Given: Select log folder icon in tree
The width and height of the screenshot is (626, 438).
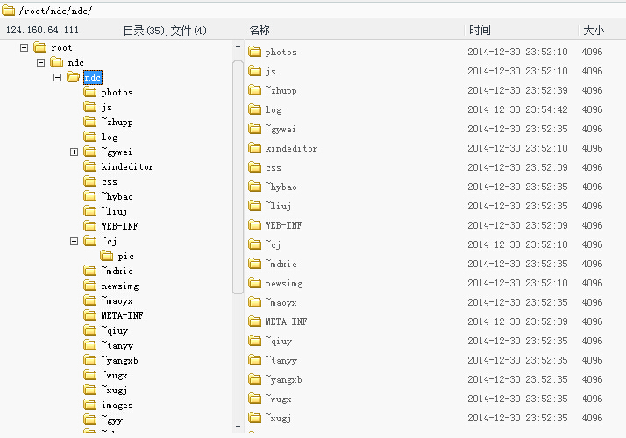Looking at the screenshot, I should pyautogui.click(x=90, y=137).
